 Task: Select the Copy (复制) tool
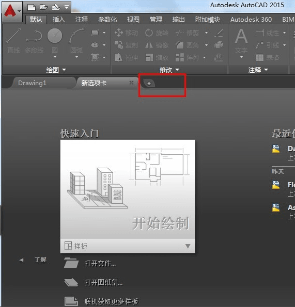126,45
